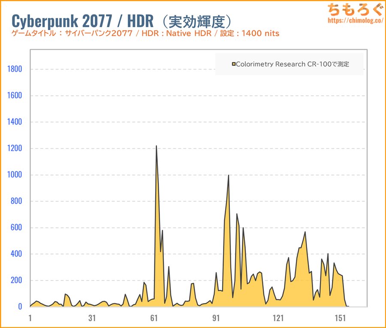Click the tip of the peak reaching 1000

coord(229,175)
